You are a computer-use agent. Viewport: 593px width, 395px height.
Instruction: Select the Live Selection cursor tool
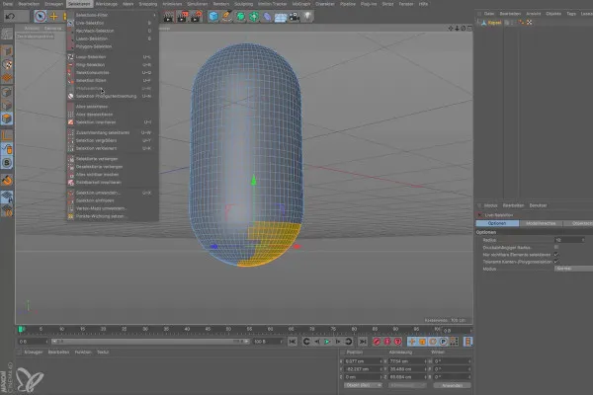(x=40, y=16)
